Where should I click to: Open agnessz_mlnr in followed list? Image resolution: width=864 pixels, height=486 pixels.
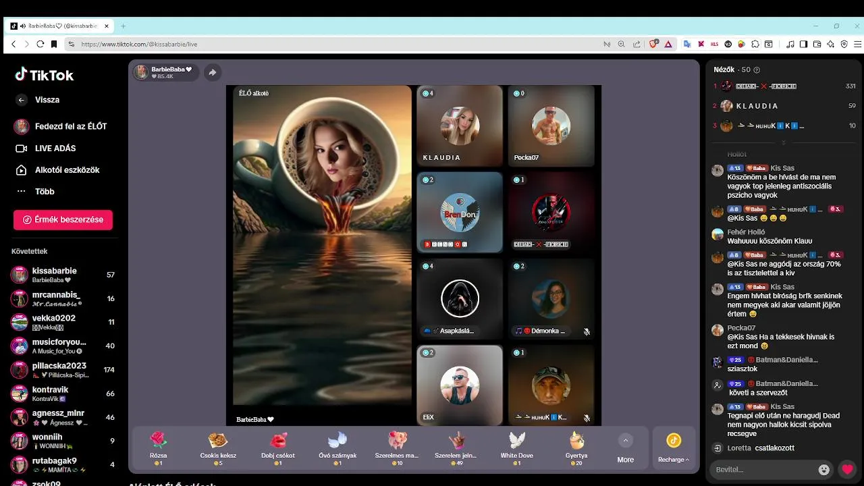pos(63,417)
